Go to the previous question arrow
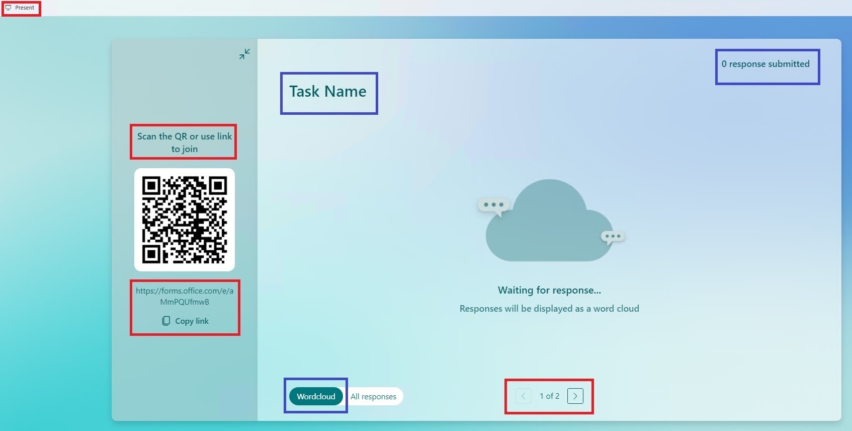This screenshot has width=852, height=431. [x=523, y=396]
